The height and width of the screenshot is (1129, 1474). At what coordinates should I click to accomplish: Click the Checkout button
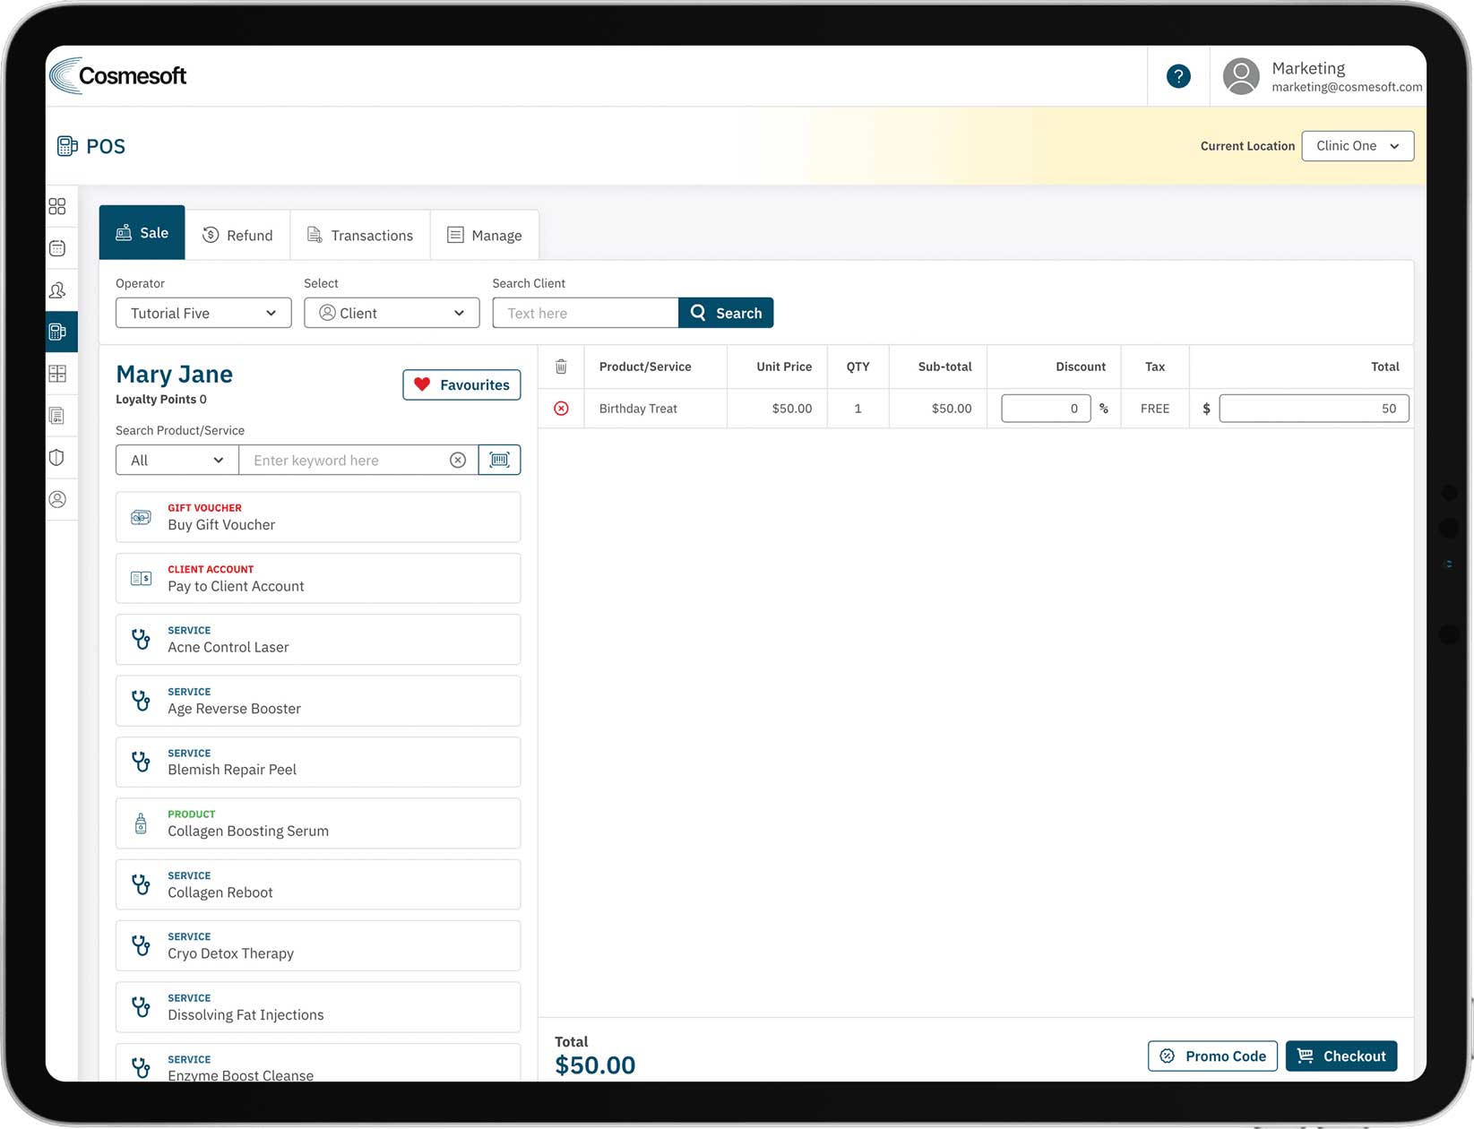[x=1340, y=1056]
